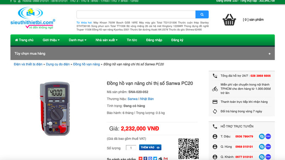
Task: Open Nhà sản xuất dropdown menu
Action: pos(106,40)
